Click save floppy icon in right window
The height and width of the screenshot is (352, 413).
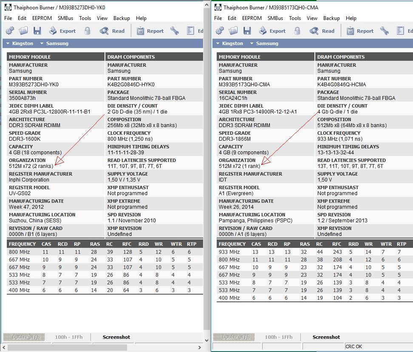coord(247,31)
